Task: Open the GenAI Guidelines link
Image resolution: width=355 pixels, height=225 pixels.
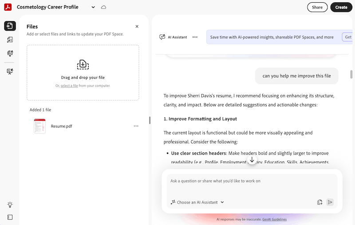Action: pos(274,219)
